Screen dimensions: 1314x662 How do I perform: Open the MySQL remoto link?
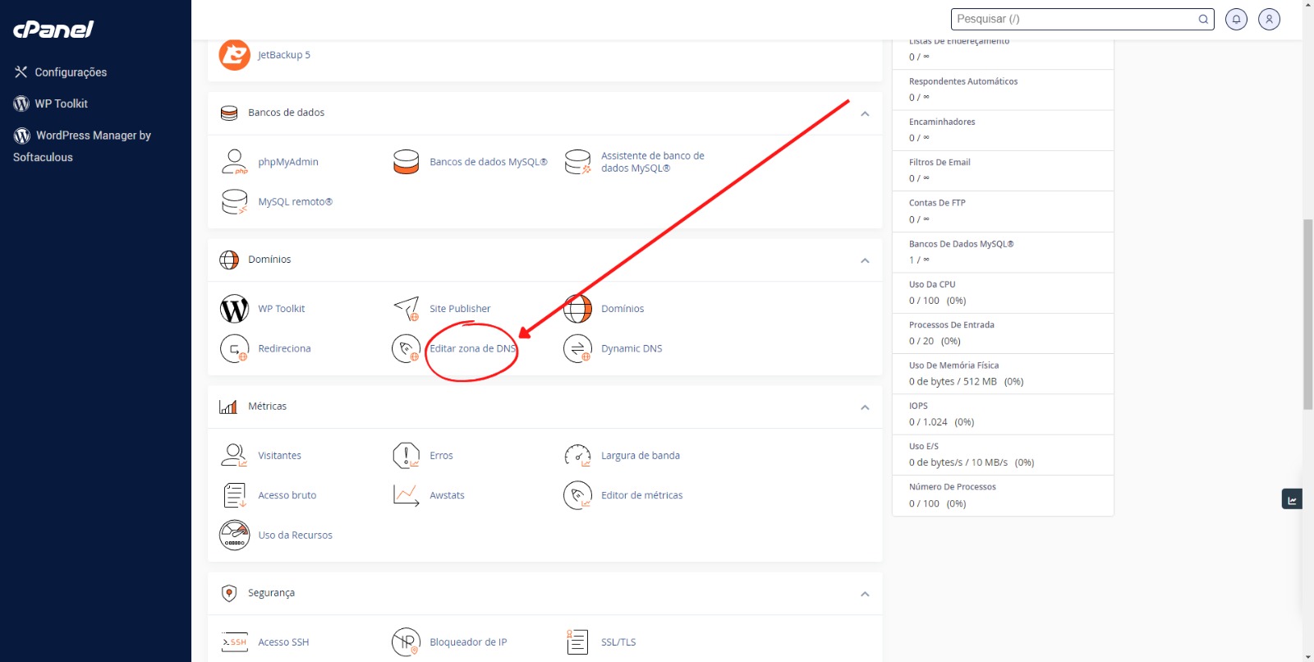[296, 202]
